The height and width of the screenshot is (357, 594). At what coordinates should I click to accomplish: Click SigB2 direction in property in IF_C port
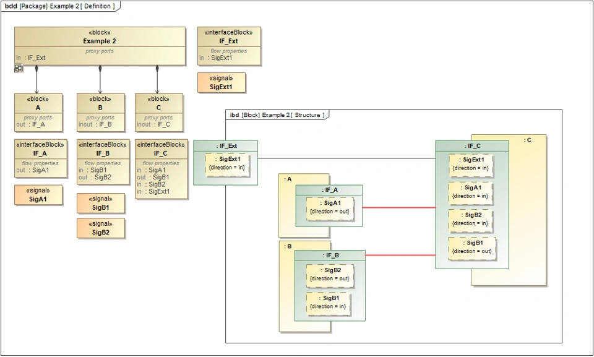click(x=471, y=220)
